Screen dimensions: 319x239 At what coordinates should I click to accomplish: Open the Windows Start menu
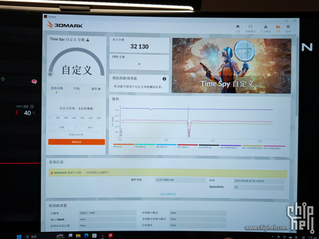pyautogui.click(x=19, y=237)
